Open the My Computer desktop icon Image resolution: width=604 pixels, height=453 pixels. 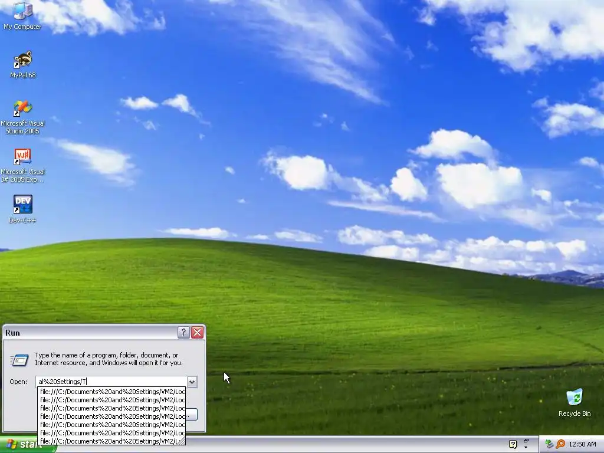pyautogui.click(x=22, y=15)
